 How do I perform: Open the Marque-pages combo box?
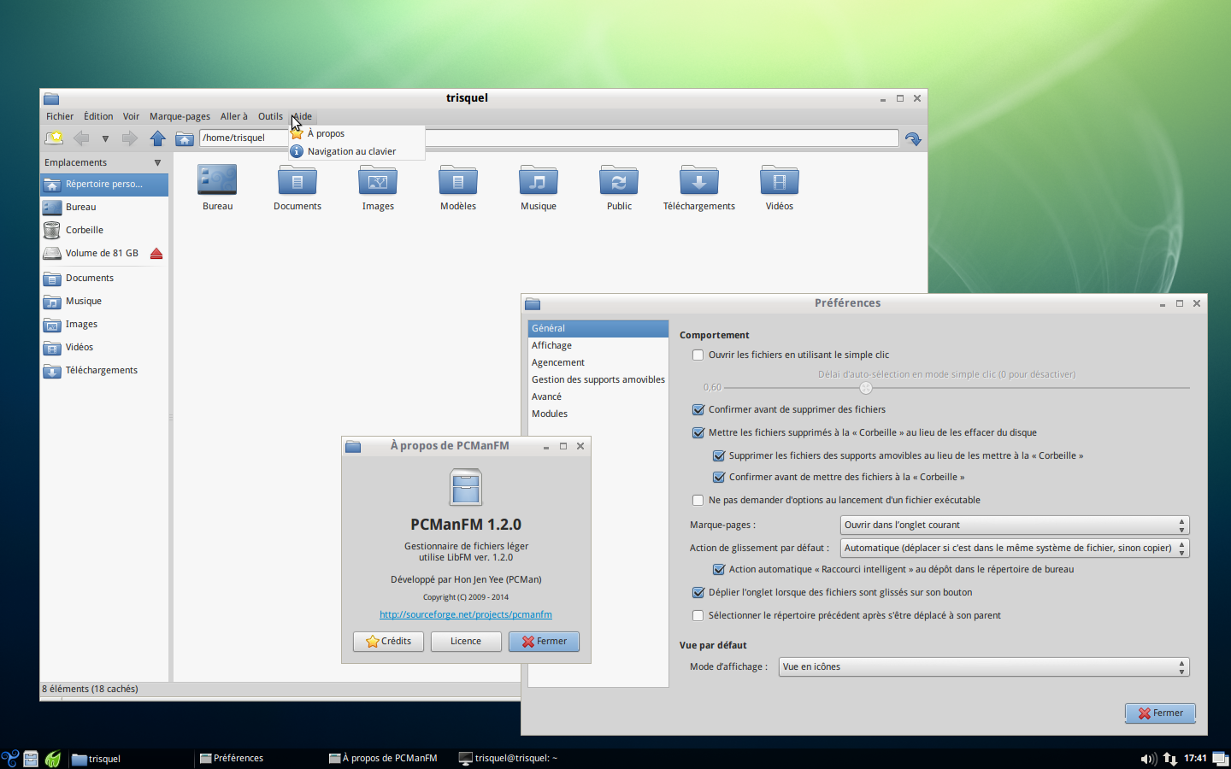1015,525
